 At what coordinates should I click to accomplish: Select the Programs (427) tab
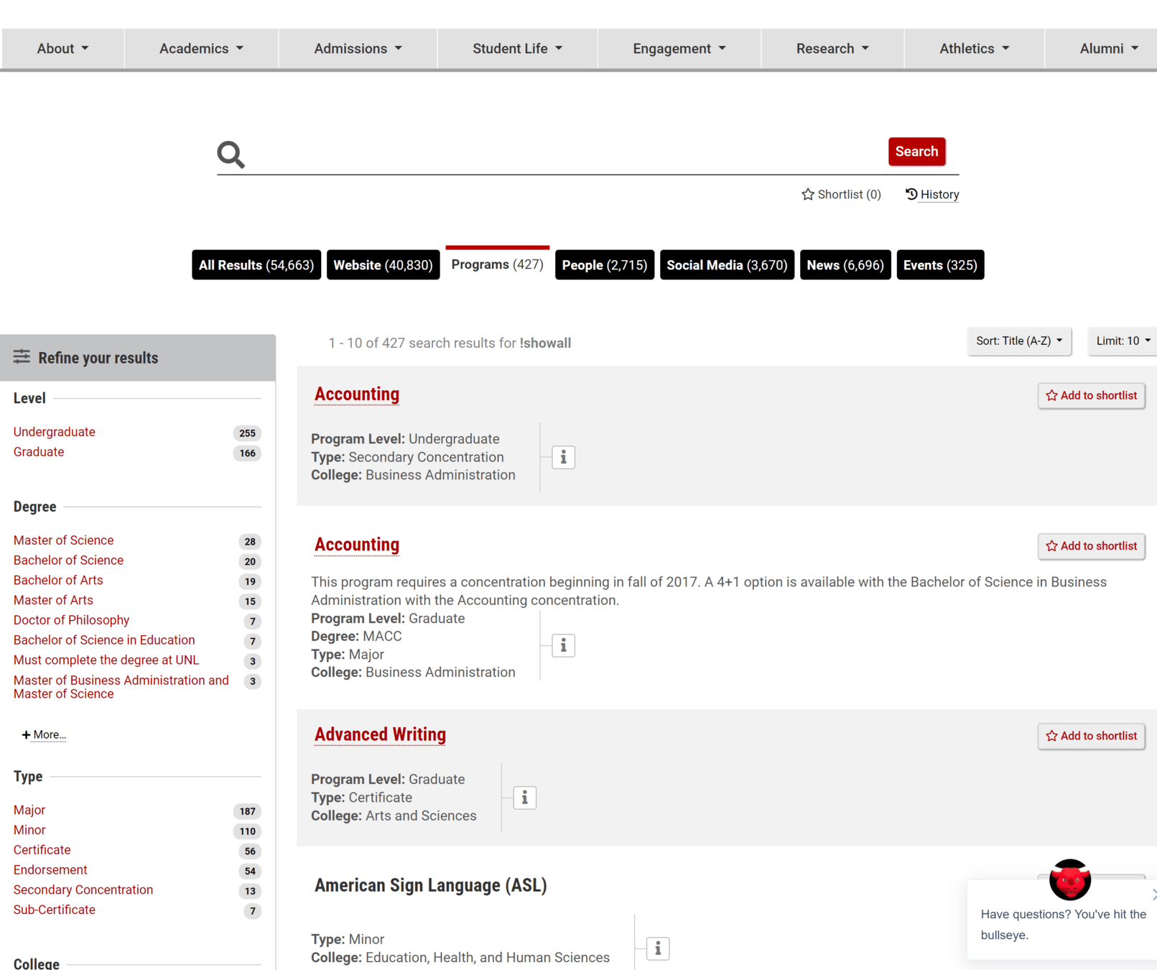click(497, 264)
